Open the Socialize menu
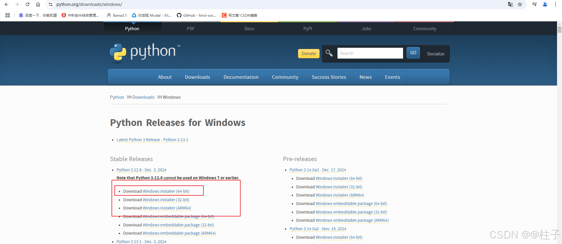Image resolution: width=562 pixels, height=244 pixels. pos(436,54)
